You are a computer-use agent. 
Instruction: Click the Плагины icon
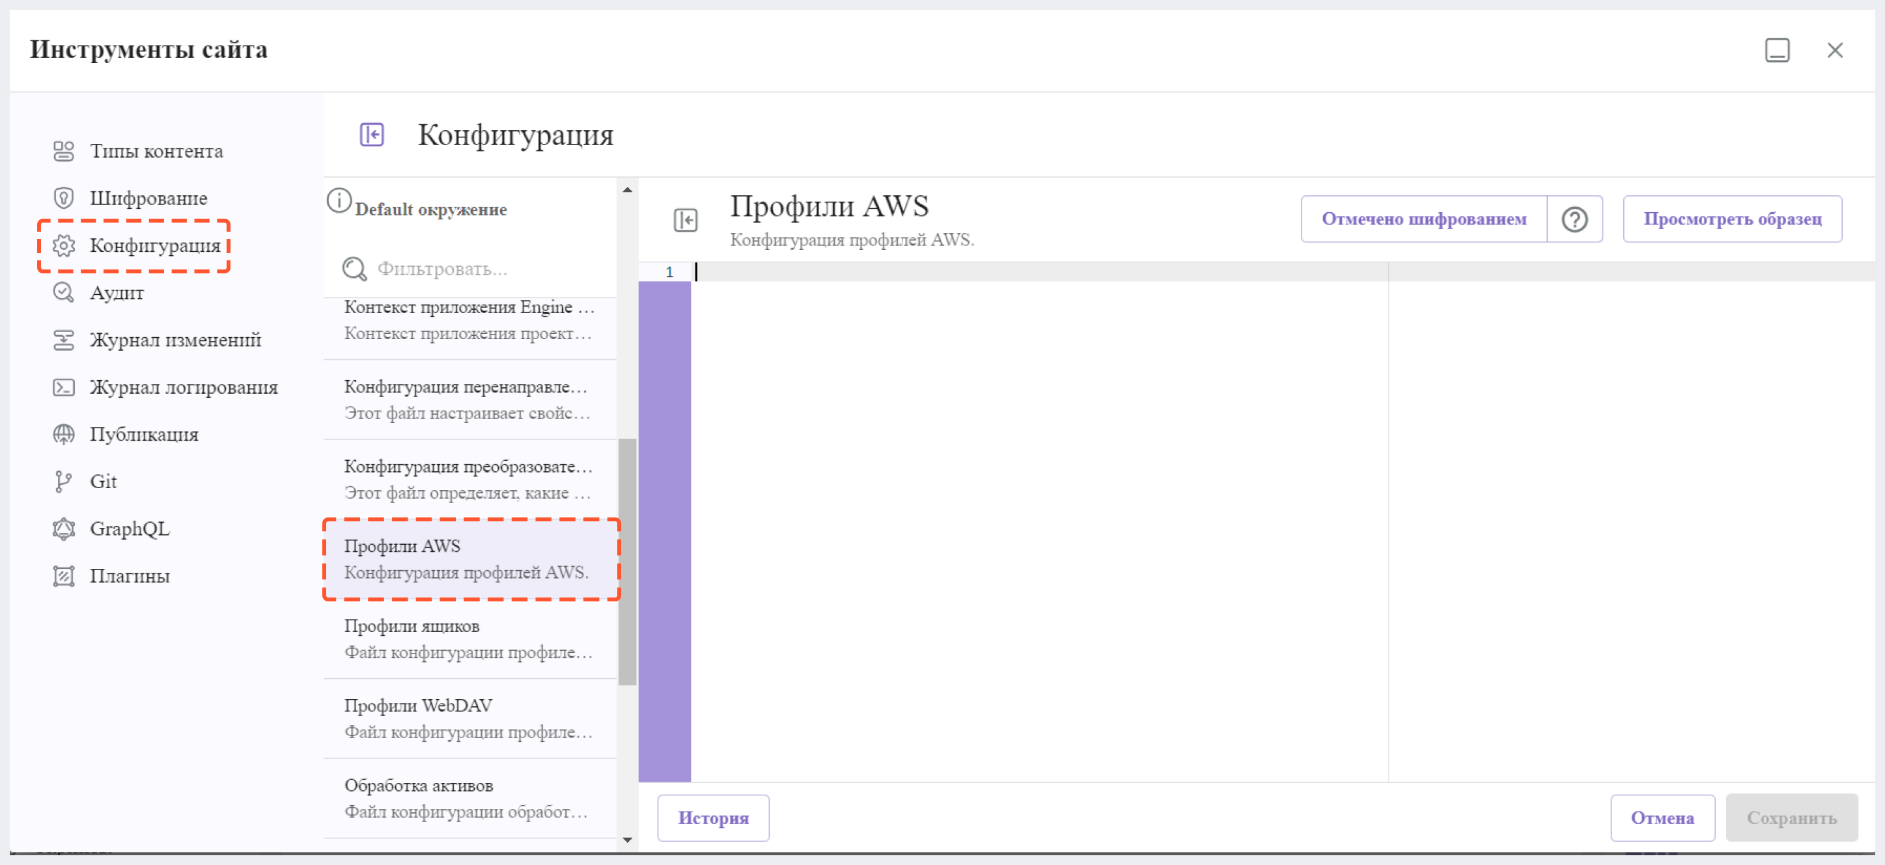[x=64, y=576]
